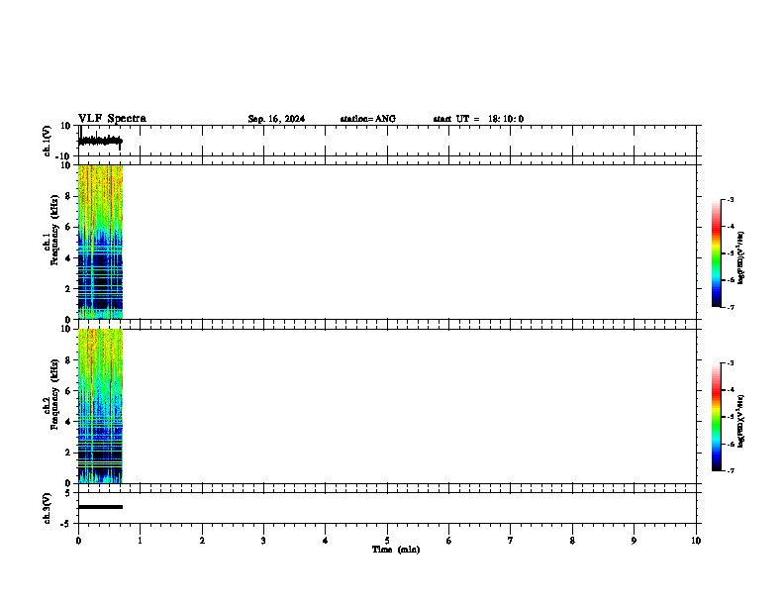Click the "-3" label on ch.1 color bar
Viewport: 784px width, 606px height.
coord(730,200)
